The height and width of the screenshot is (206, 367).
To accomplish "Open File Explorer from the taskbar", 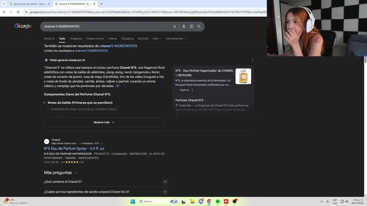I will [192, 201].
